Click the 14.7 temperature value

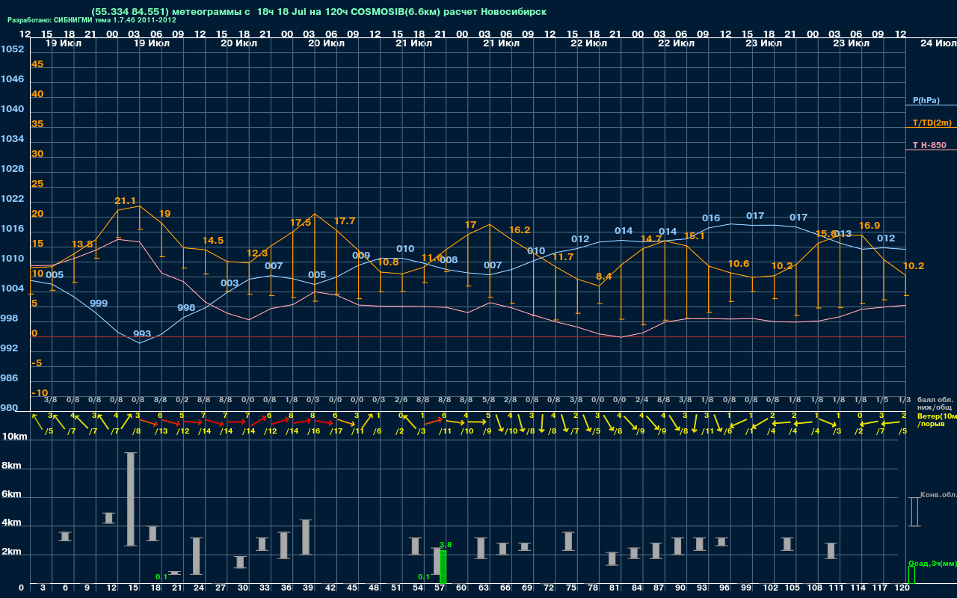coord(651,239)
